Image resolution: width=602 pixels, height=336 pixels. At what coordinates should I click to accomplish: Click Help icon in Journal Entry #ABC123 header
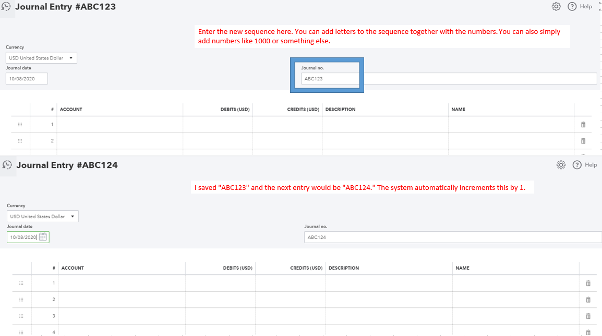[x=572, y=7]
